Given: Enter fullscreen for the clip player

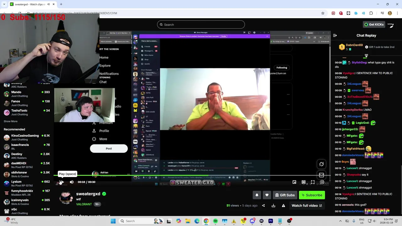Looking at the screenshot, I should click(x=313, y=182).
